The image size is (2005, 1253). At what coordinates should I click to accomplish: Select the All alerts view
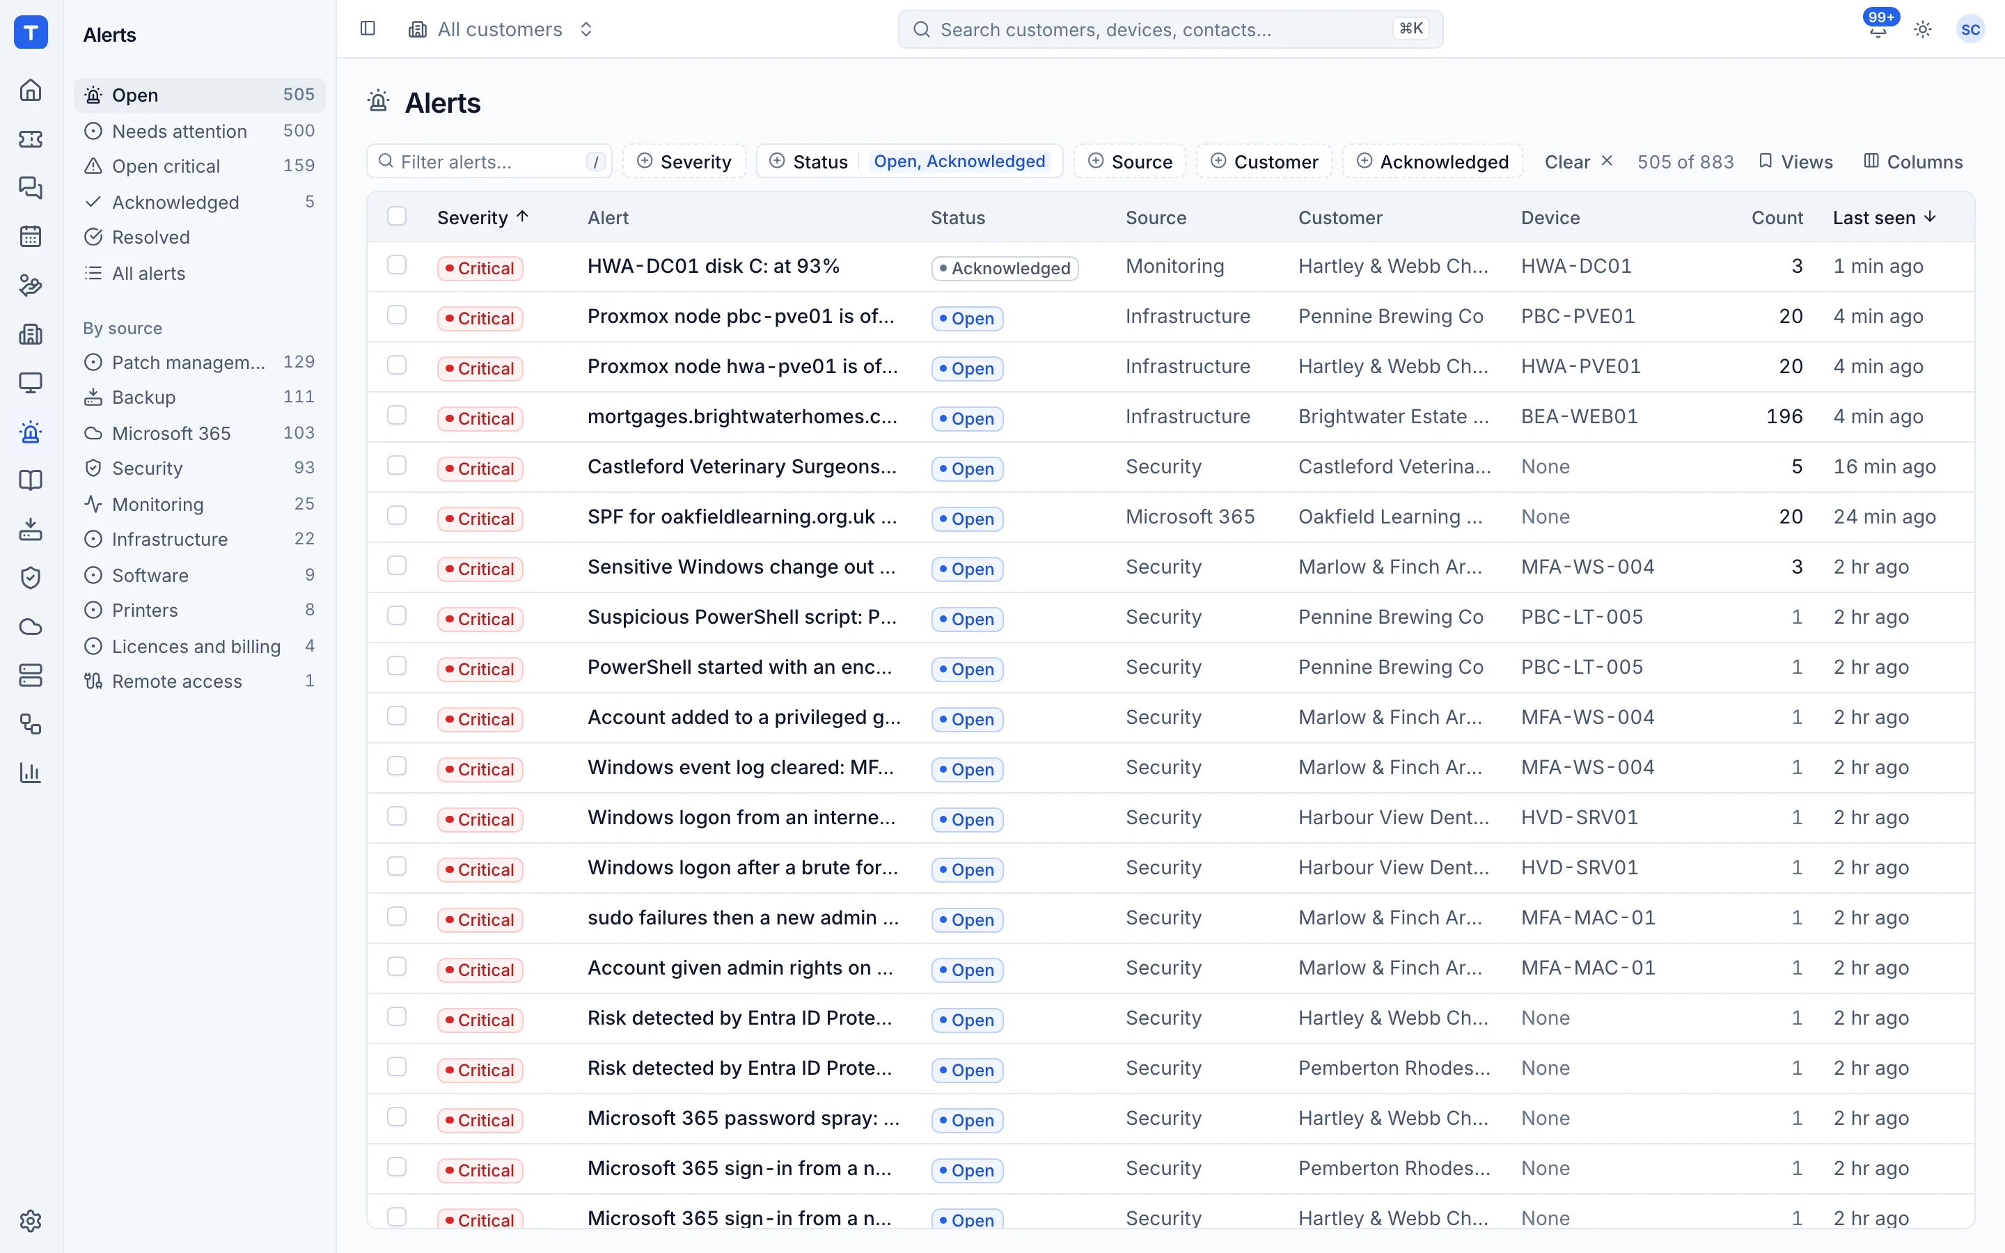[x=200, y=274]
